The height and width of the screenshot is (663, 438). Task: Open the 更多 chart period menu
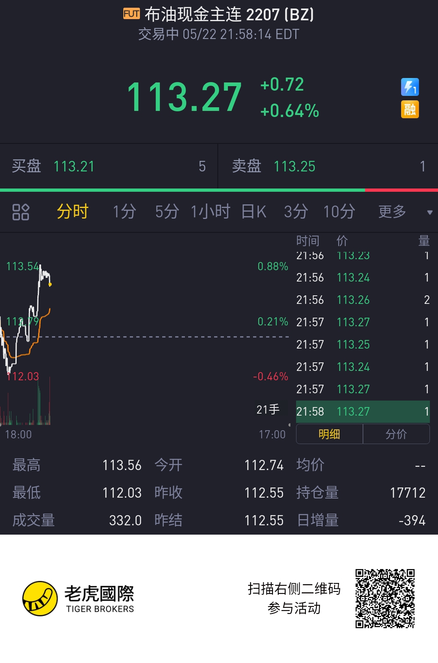(392, 212)
